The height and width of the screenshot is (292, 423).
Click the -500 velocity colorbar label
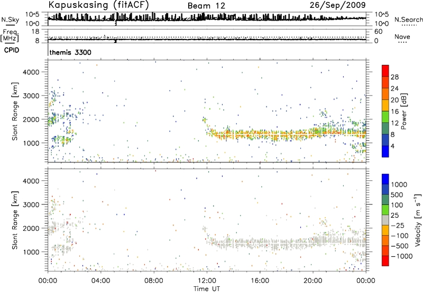point(400,246)
